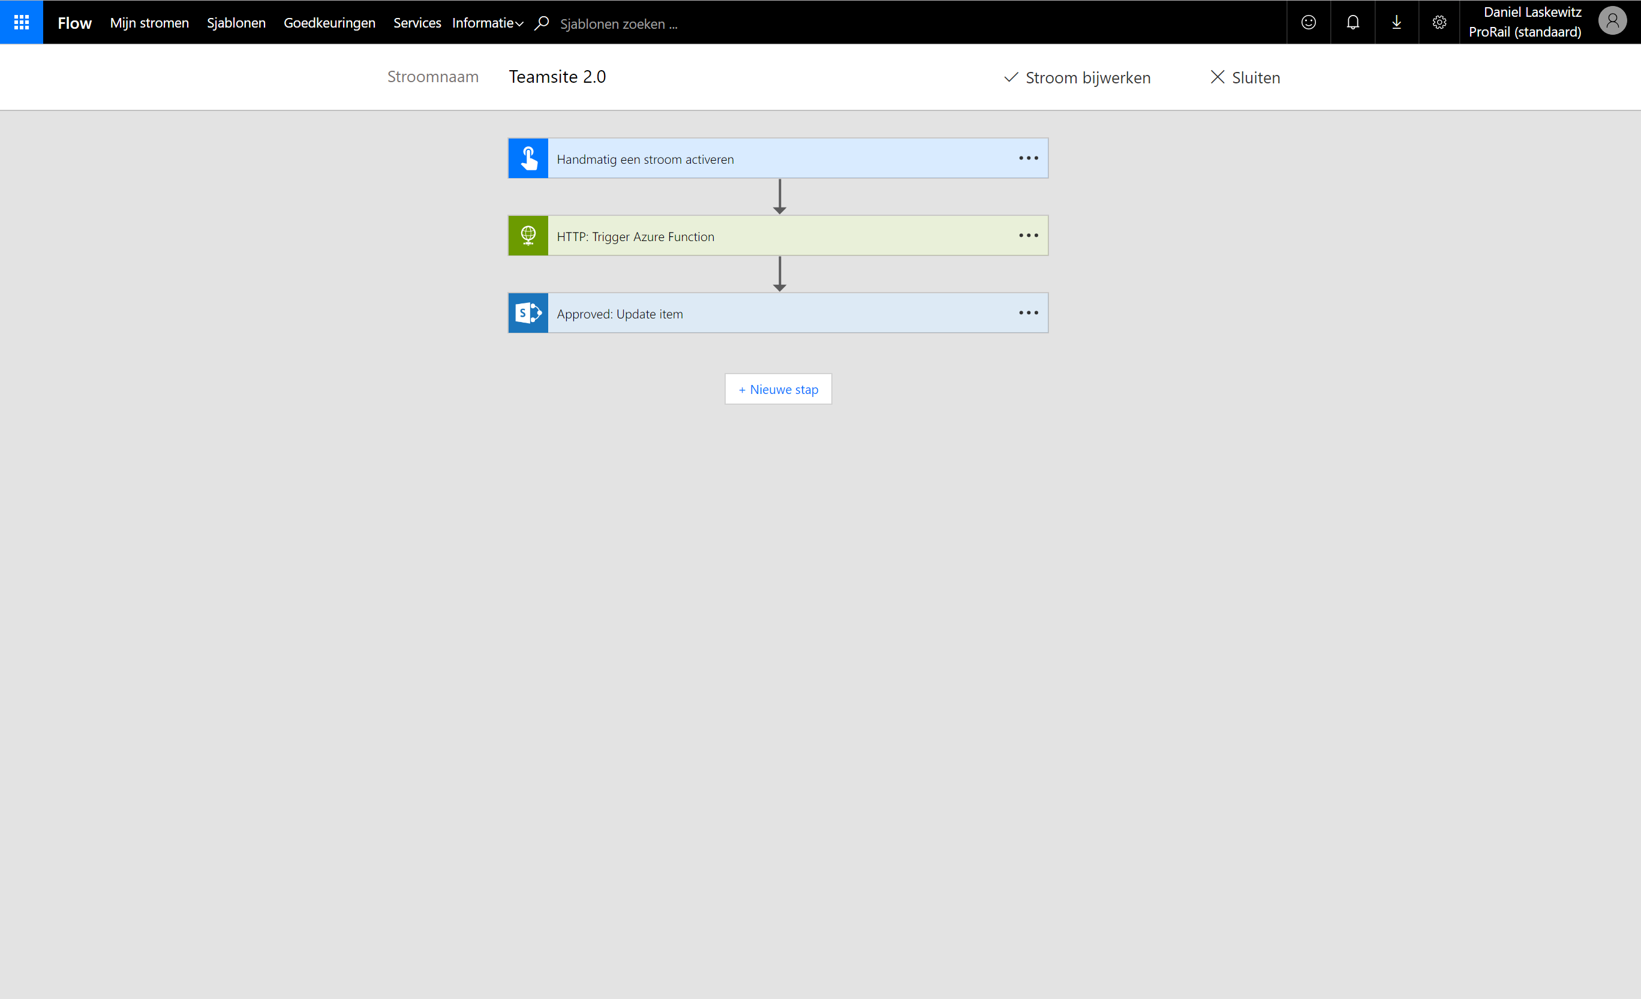Open the app launcher waffle icon
1641x999 pixels.
click(x=22, y=22)
